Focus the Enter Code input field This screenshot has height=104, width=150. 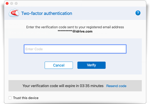tap(75, 49)
